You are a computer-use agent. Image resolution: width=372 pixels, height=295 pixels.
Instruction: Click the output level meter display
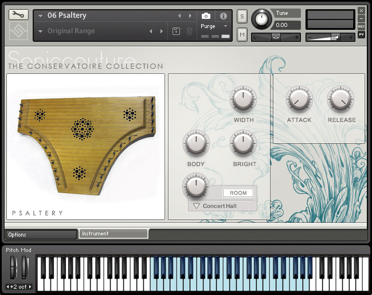click(x=330, y=19)
